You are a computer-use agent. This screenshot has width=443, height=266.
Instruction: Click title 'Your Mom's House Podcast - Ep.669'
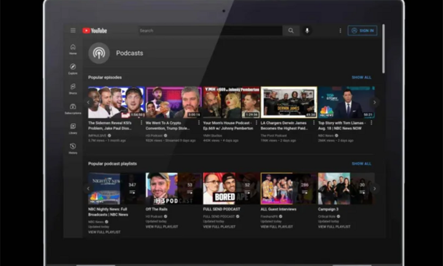(x=228, y=126)
